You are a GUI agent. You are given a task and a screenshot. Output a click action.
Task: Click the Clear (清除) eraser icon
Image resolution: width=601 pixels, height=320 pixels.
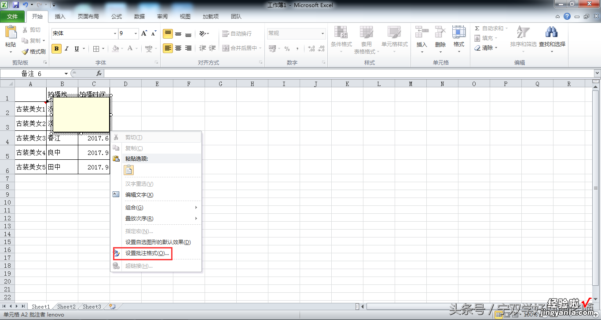[x=477, y=48]
